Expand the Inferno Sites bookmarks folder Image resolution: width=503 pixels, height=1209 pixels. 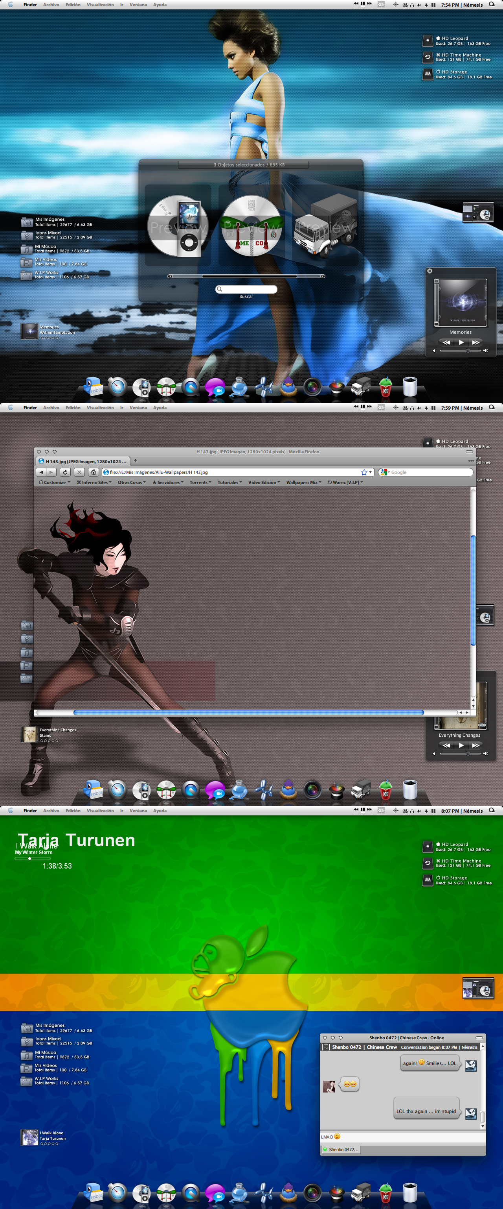(94, 482)
